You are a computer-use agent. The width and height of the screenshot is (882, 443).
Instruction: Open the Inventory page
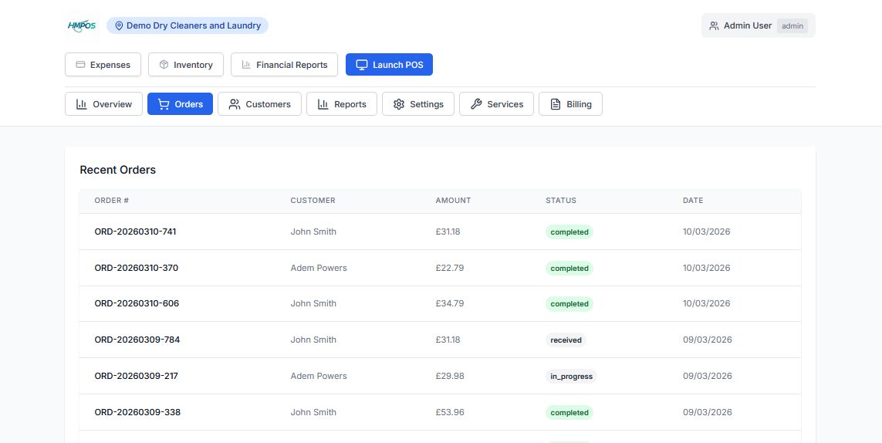click(186, 64)
